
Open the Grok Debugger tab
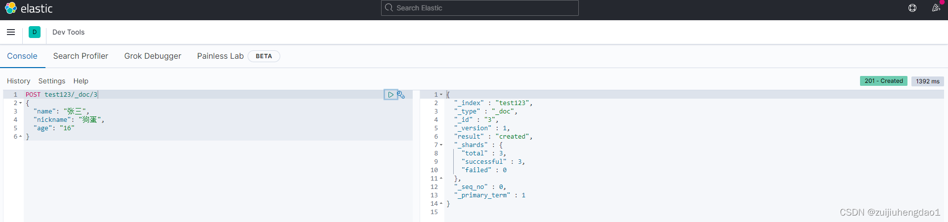pos(153,56)
